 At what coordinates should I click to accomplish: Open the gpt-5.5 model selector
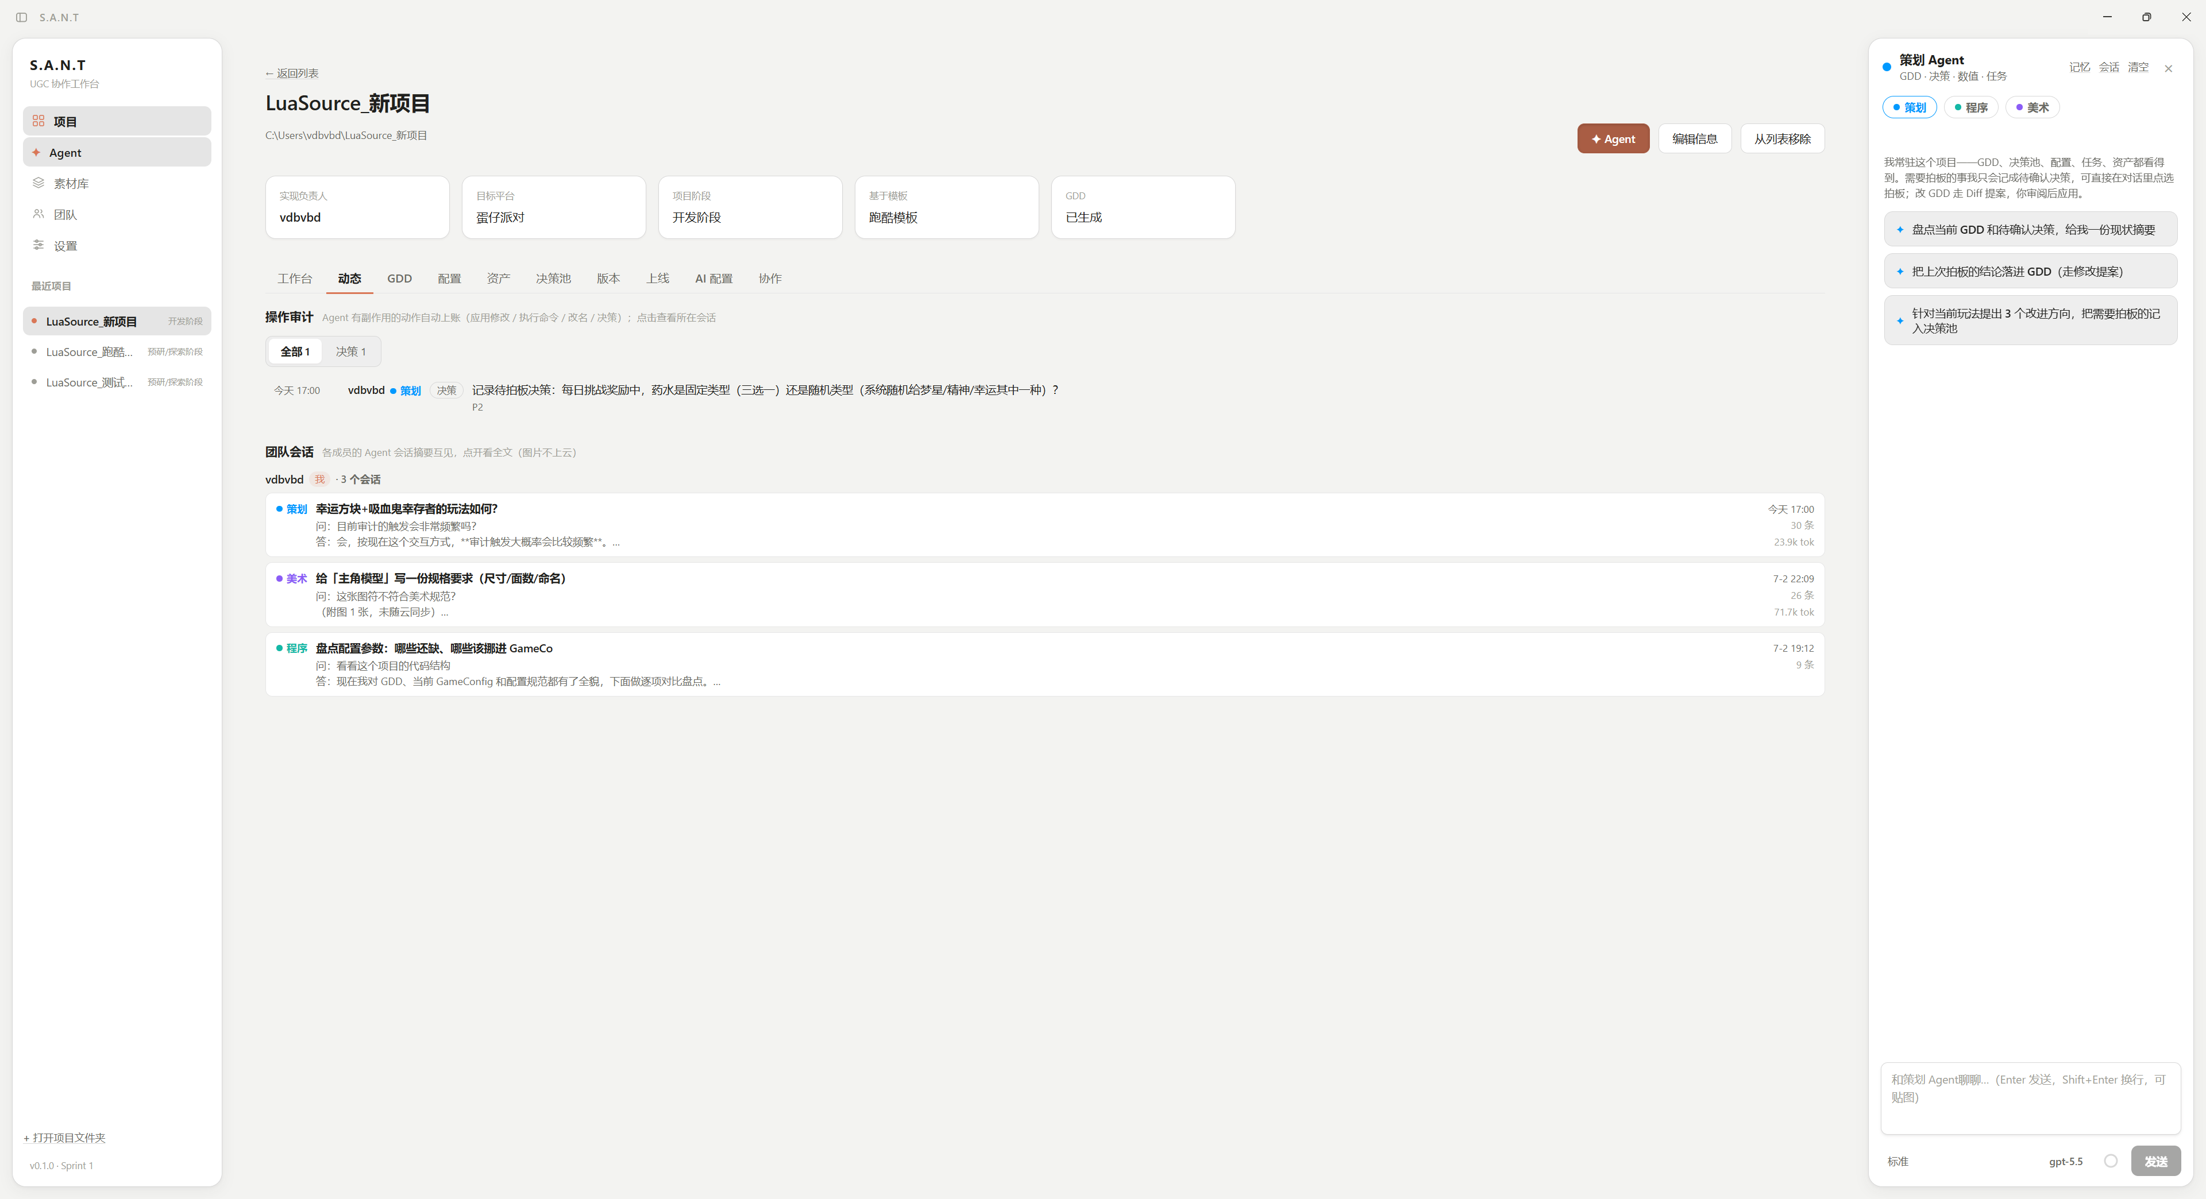click(2066, 1161)
